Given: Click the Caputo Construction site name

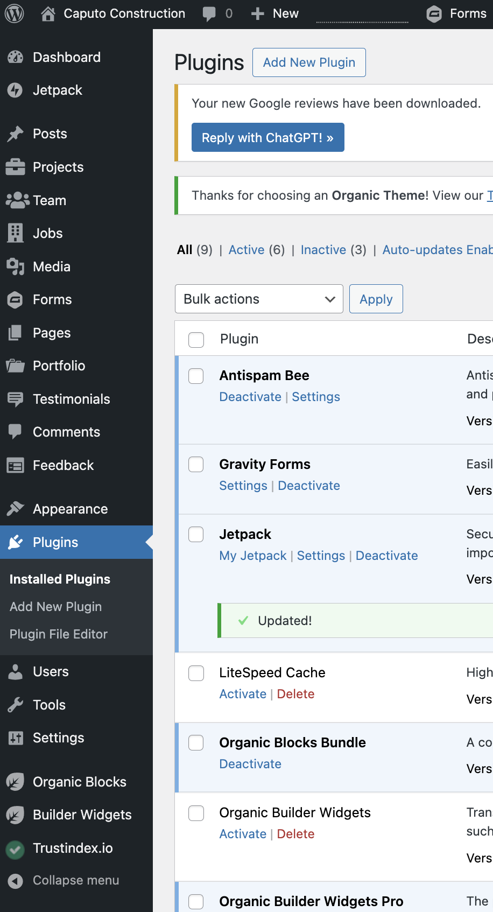Looking at the screenshot, I should coord(124,13).
